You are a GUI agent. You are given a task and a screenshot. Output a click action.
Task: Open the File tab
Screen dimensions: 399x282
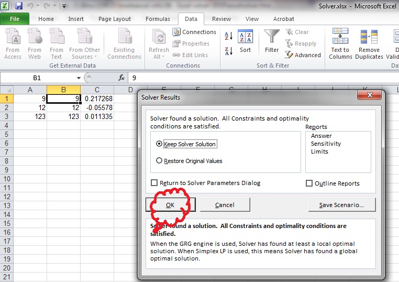coord(15,19)
